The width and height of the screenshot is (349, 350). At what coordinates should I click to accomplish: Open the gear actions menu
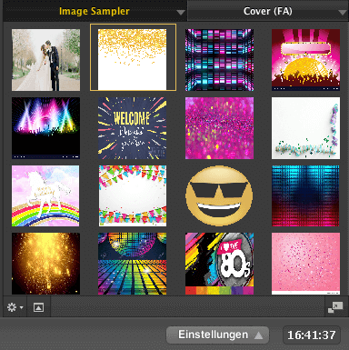point(15,307)
